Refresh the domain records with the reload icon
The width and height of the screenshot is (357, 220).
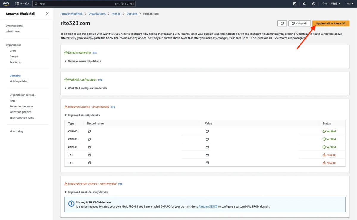pos(282,23)
